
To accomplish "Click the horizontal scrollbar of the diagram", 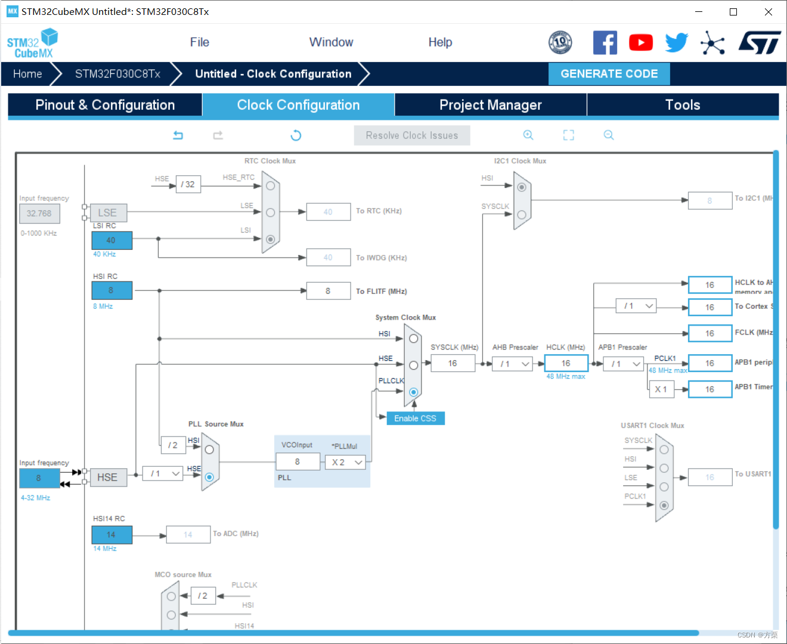I will coord(355,633).
